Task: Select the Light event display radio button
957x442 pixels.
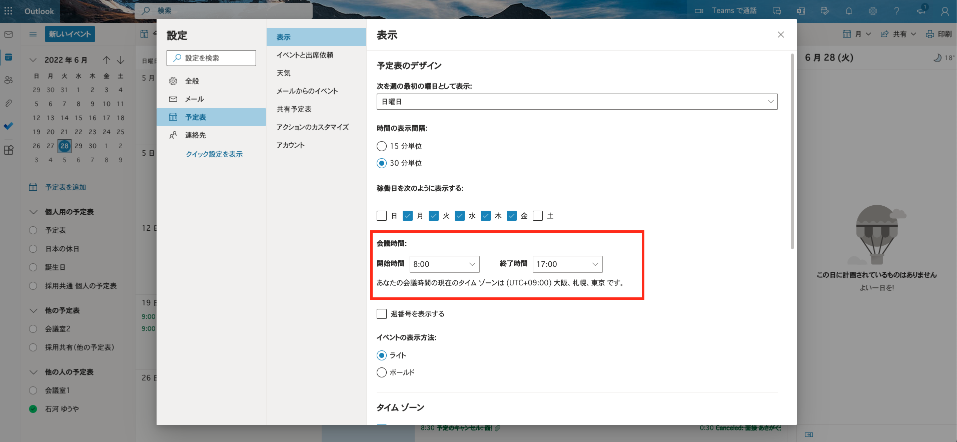Action: (382, 355)
